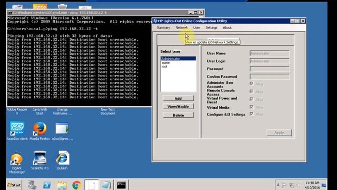
Task: Click the View/Modify button
Action: [x=178, y=107]
